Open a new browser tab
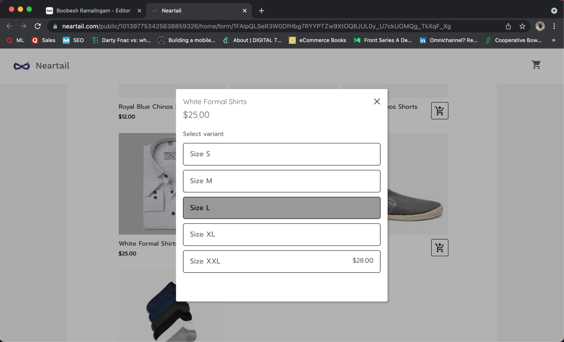 [261, 11]
